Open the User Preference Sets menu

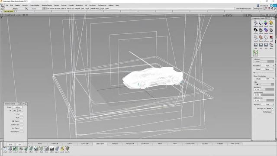(x=244, y=9)
